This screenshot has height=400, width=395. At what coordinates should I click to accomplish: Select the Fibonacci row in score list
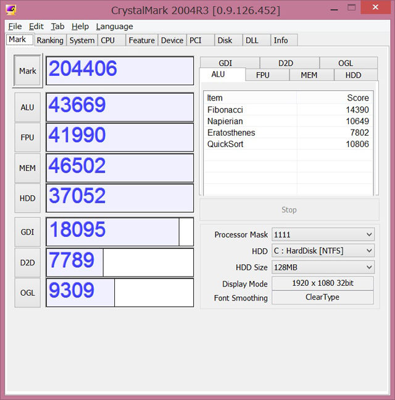pos(288,110)
